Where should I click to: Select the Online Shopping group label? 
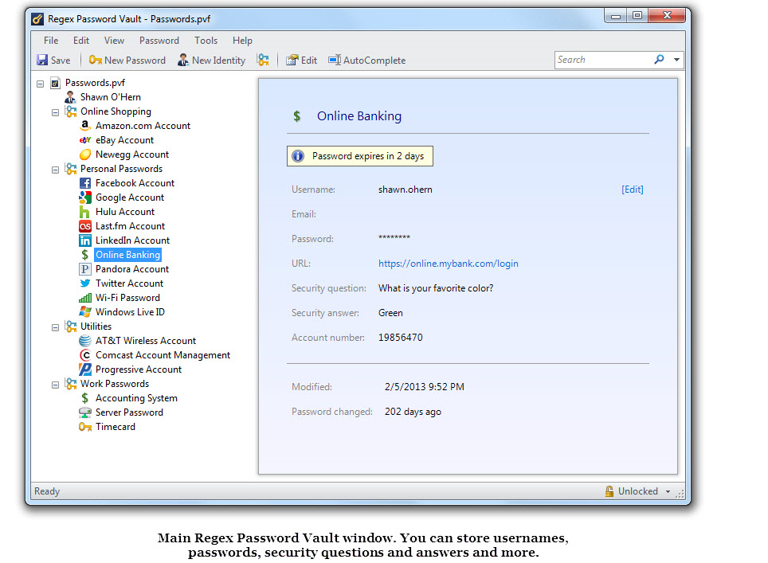[116, 111]
